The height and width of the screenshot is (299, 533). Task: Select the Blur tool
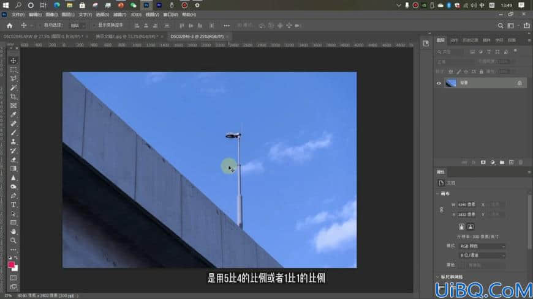point(13,178)
